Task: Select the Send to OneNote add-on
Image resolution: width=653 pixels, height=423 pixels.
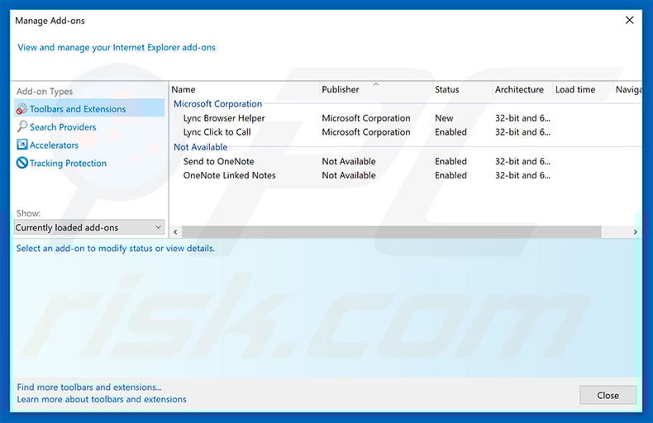Action: point(219,162)
